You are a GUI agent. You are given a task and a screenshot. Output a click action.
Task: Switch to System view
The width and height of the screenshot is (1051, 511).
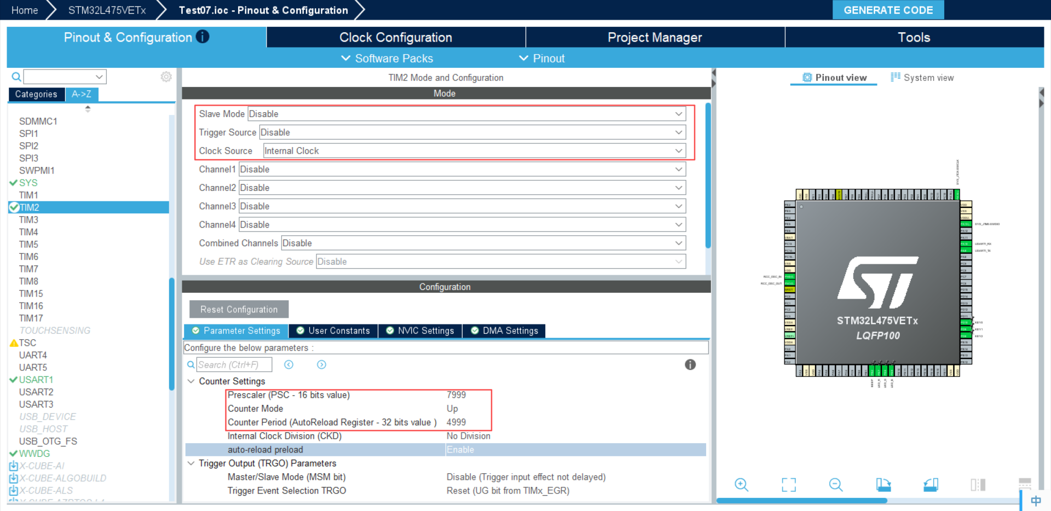(922, 78)
